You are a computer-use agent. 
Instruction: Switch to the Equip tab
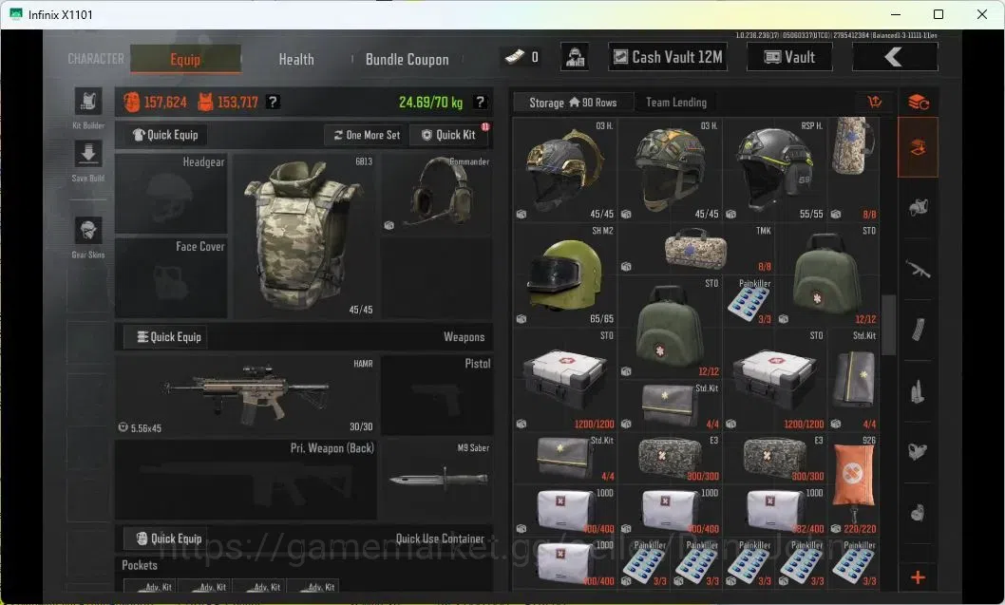pos(186,59)
